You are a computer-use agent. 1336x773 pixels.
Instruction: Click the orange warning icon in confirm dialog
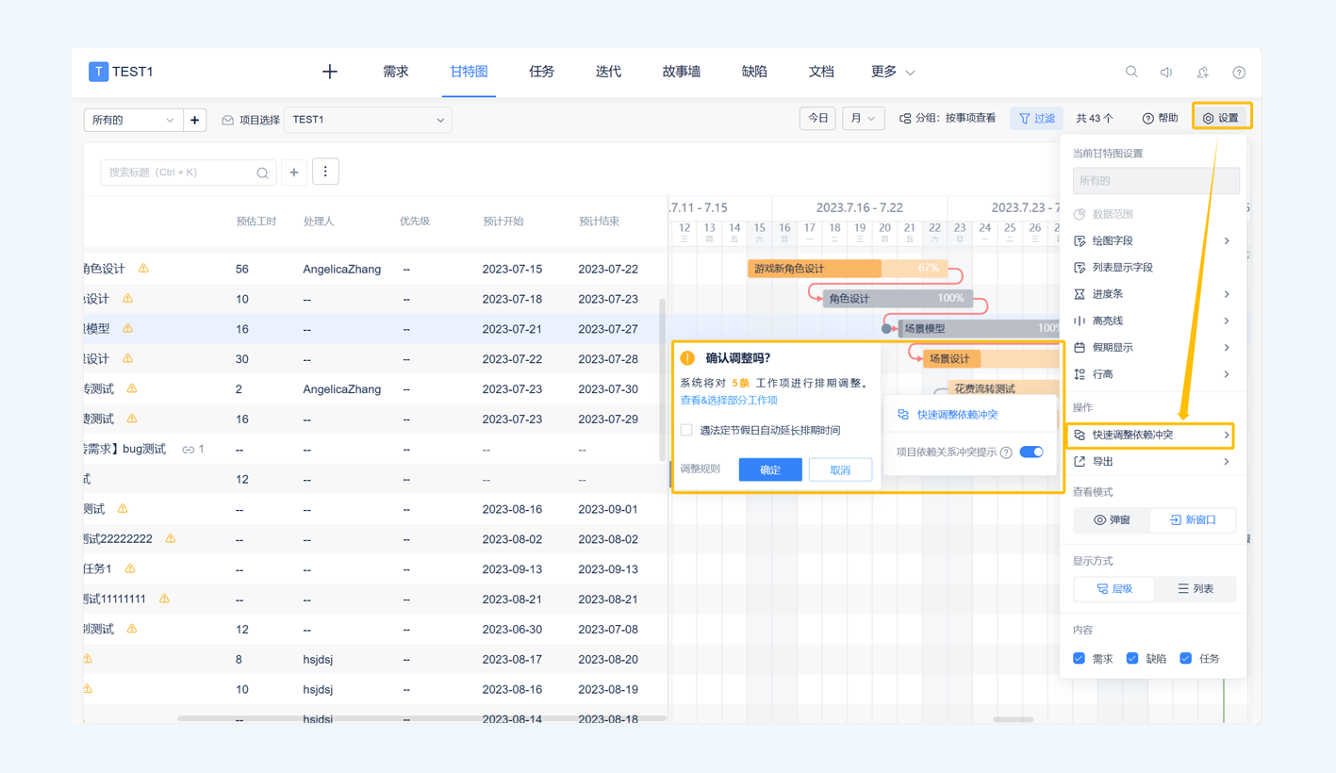(687, 358)
